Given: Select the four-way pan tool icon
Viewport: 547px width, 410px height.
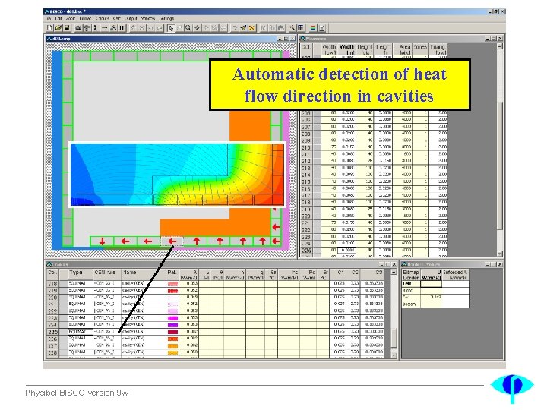Looking at the screenshot, I should 197,28.
